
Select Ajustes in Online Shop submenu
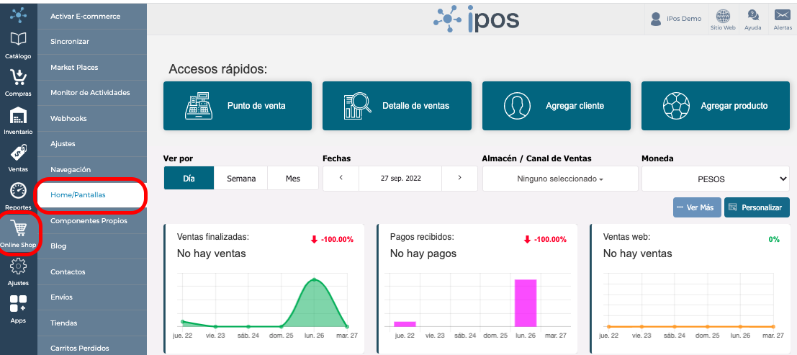(x=92, y=144)
